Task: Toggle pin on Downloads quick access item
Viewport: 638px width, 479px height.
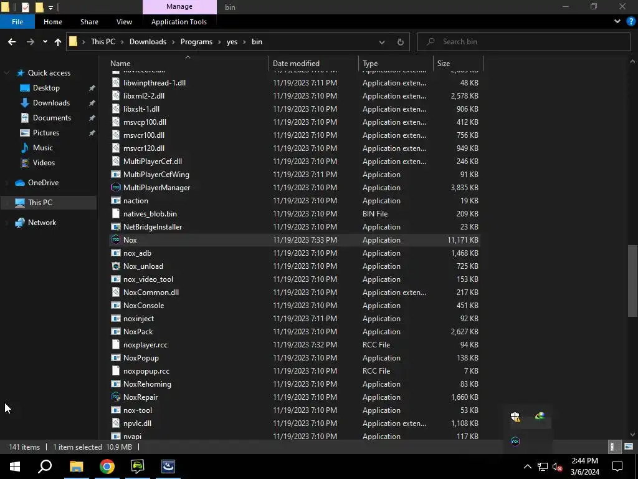Action: pyautogui.click(x=92, y=103)
